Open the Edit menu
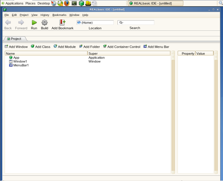Viewport: 223px width, 181px height. [14, 15]
